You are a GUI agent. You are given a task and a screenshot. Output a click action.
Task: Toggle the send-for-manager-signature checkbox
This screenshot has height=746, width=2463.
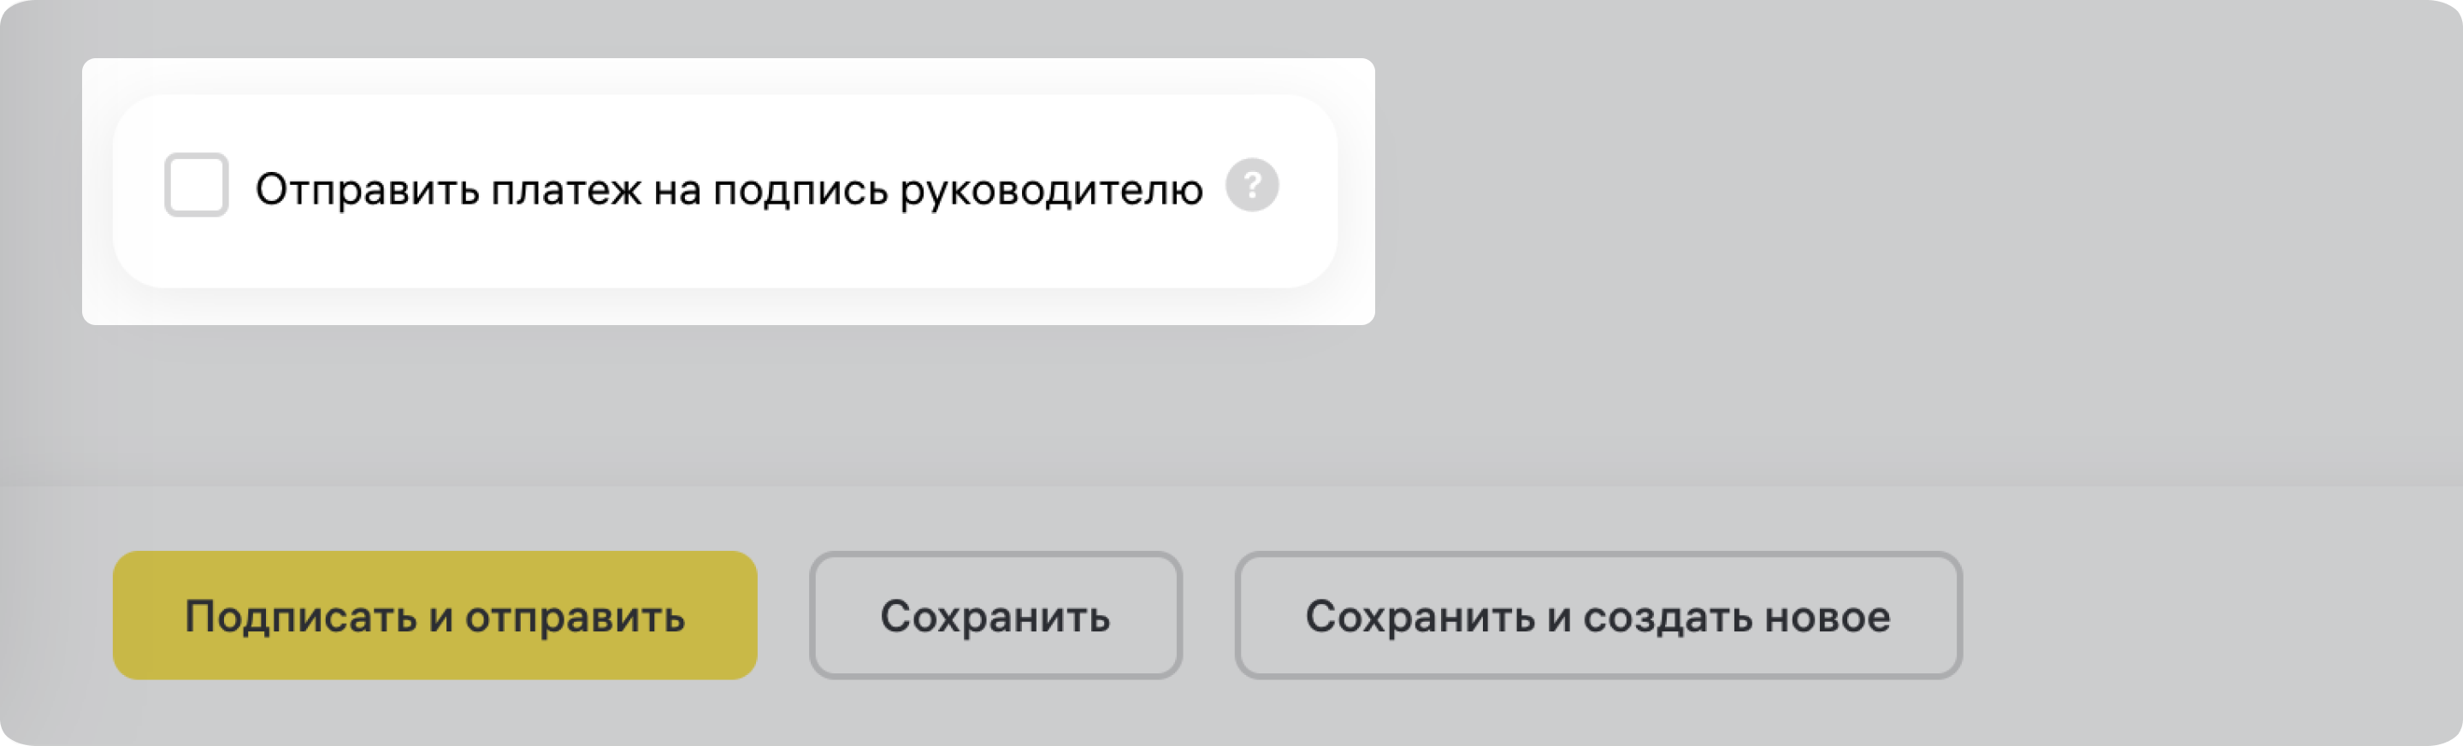[196, 186]
